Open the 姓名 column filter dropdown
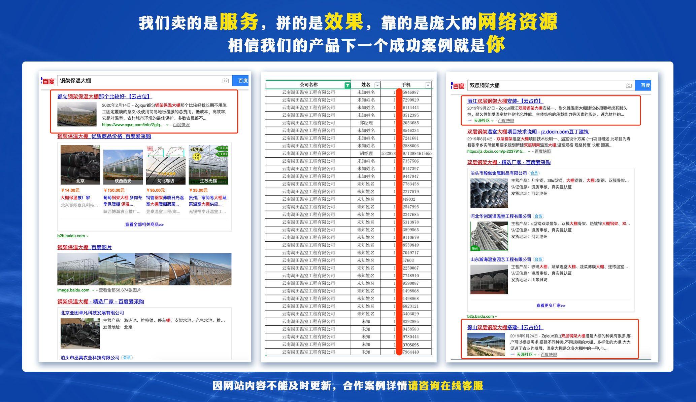 pyautogui.click(x=377, y=85)
